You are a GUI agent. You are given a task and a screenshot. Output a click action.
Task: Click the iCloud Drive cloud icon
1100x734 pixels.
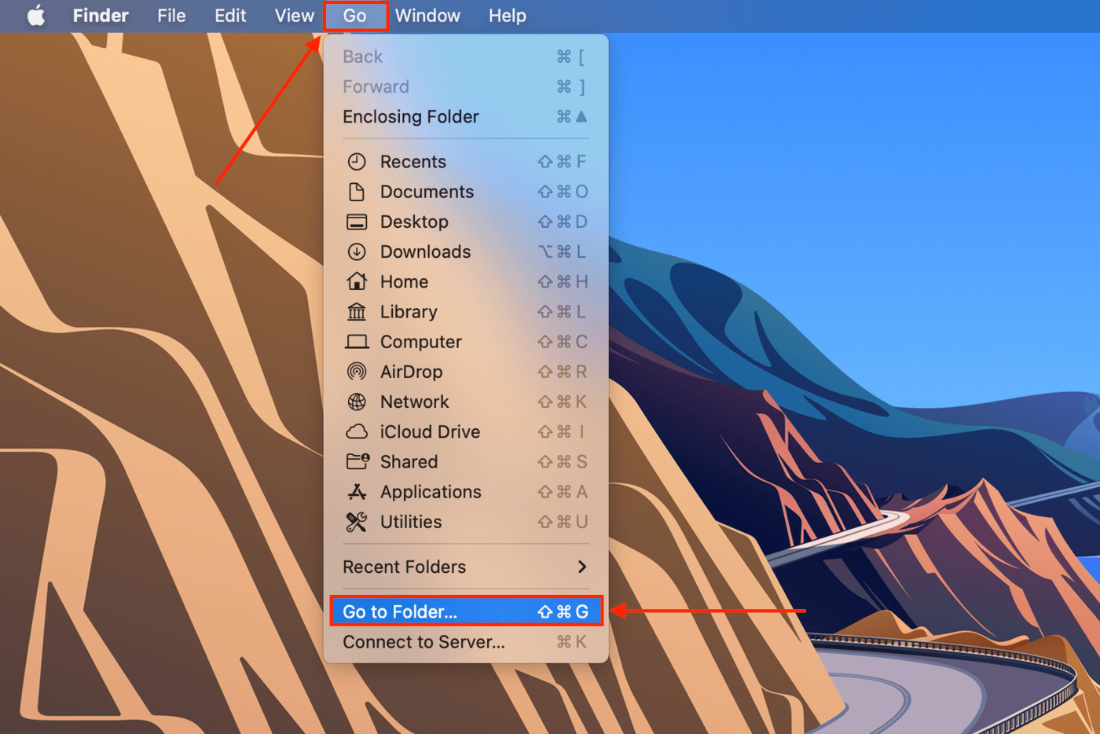(357, 431)
